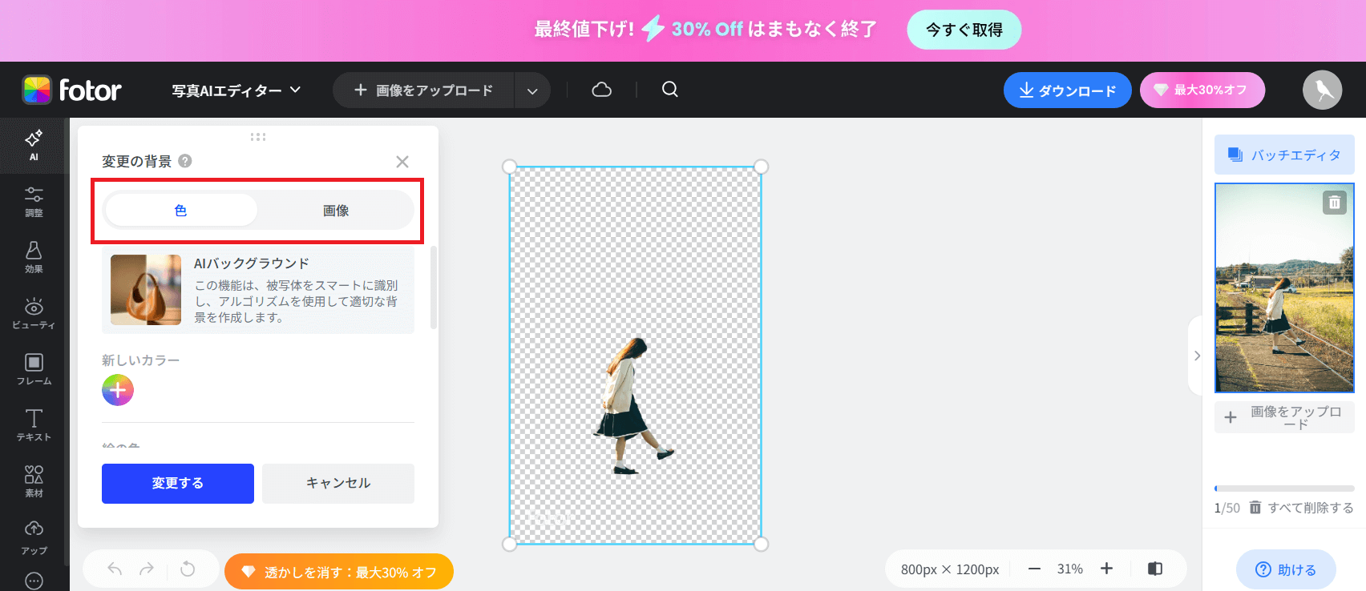The image size is (1366, 591).
Task: Reset edits with the revert icon
Action: 188,569
